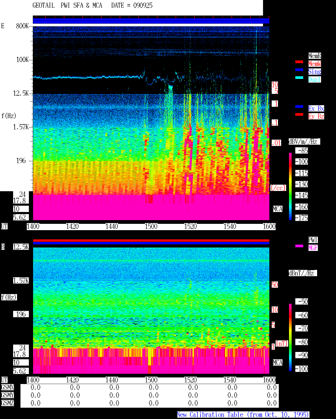This screenshot has width=336, height=419.
Task: Click the lower MCA label near nT
Action: 278,362
